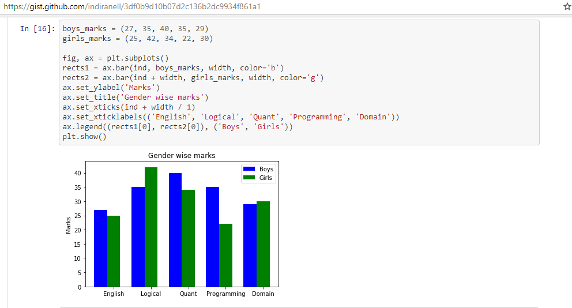This screenshot has height=308, width=572.
Task: Click the 5 y-axis tick label
Action: point(79,273)
